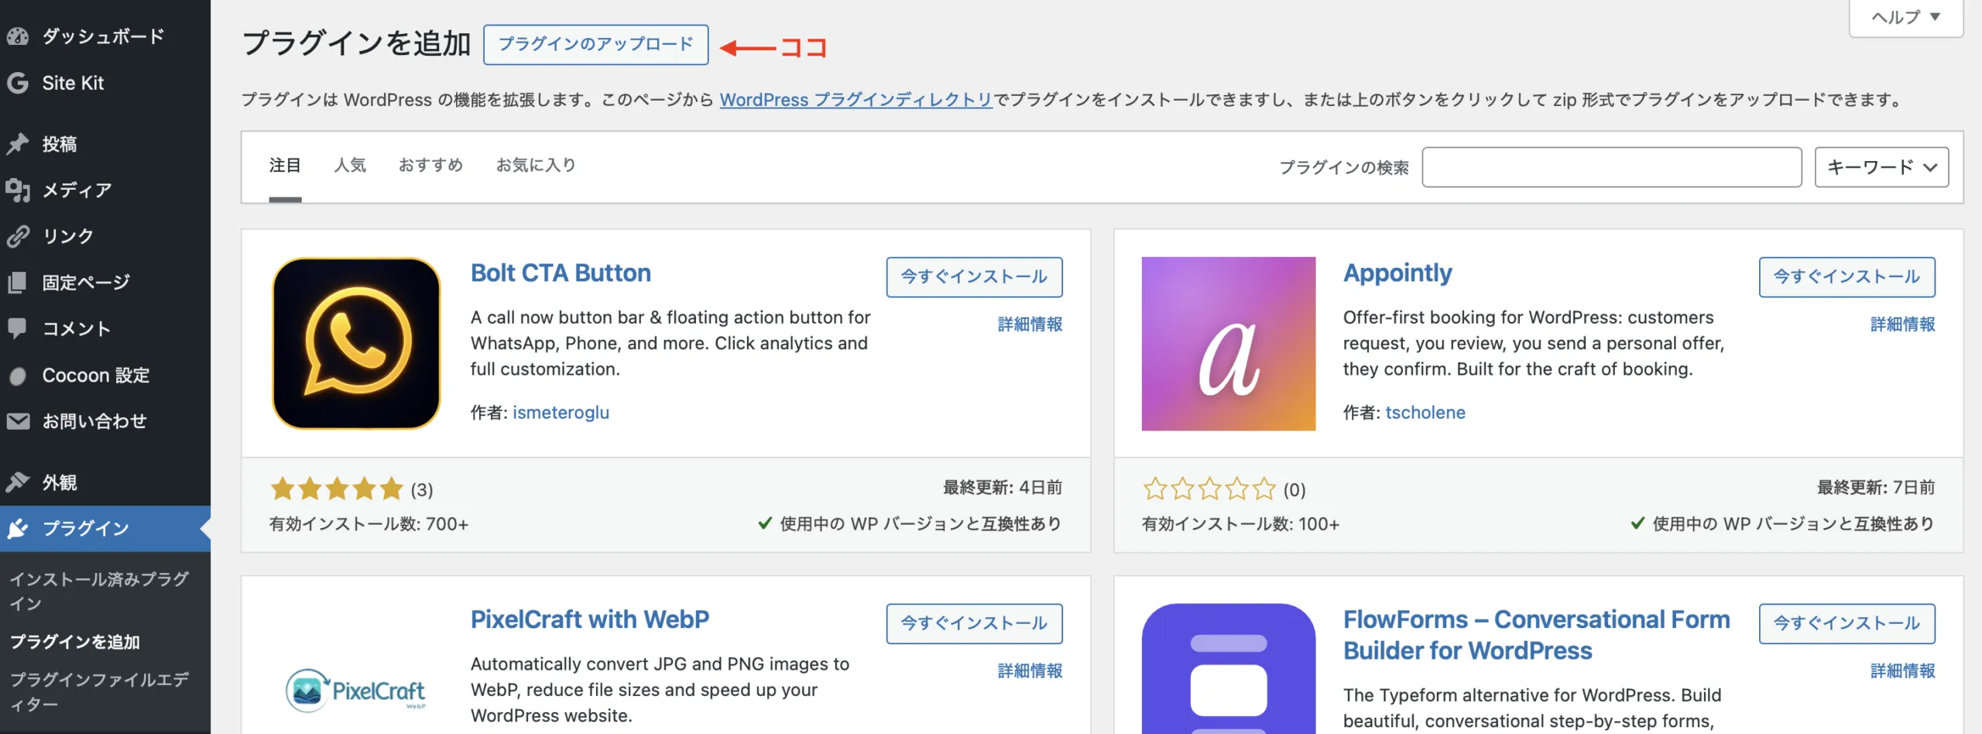1982x734 pixels.
Task: Expand the キーワード search type dropdown
Action: 1881,167
